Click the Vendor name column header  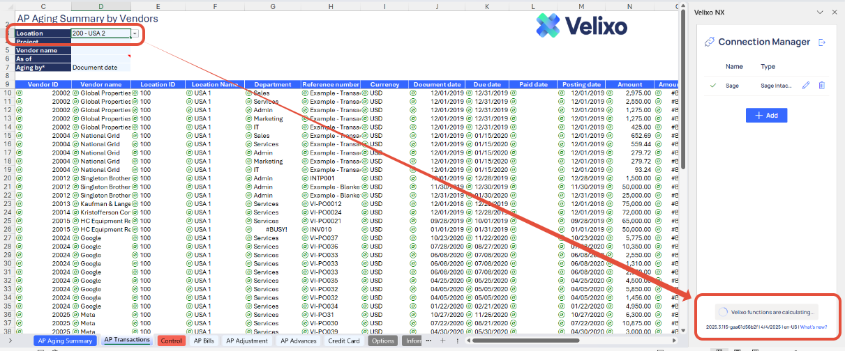(101, 84)
